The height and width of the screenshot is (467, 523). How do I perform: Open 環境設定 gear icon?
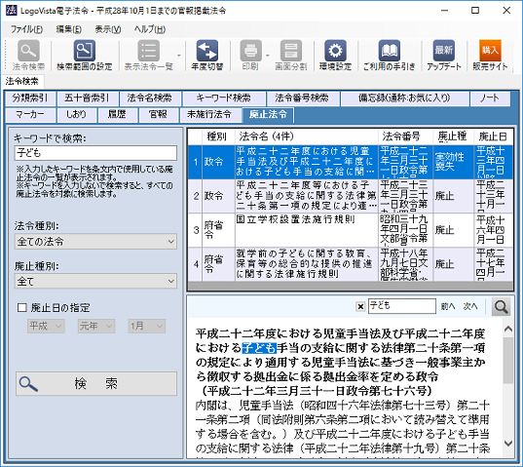[x=335, y=51]
